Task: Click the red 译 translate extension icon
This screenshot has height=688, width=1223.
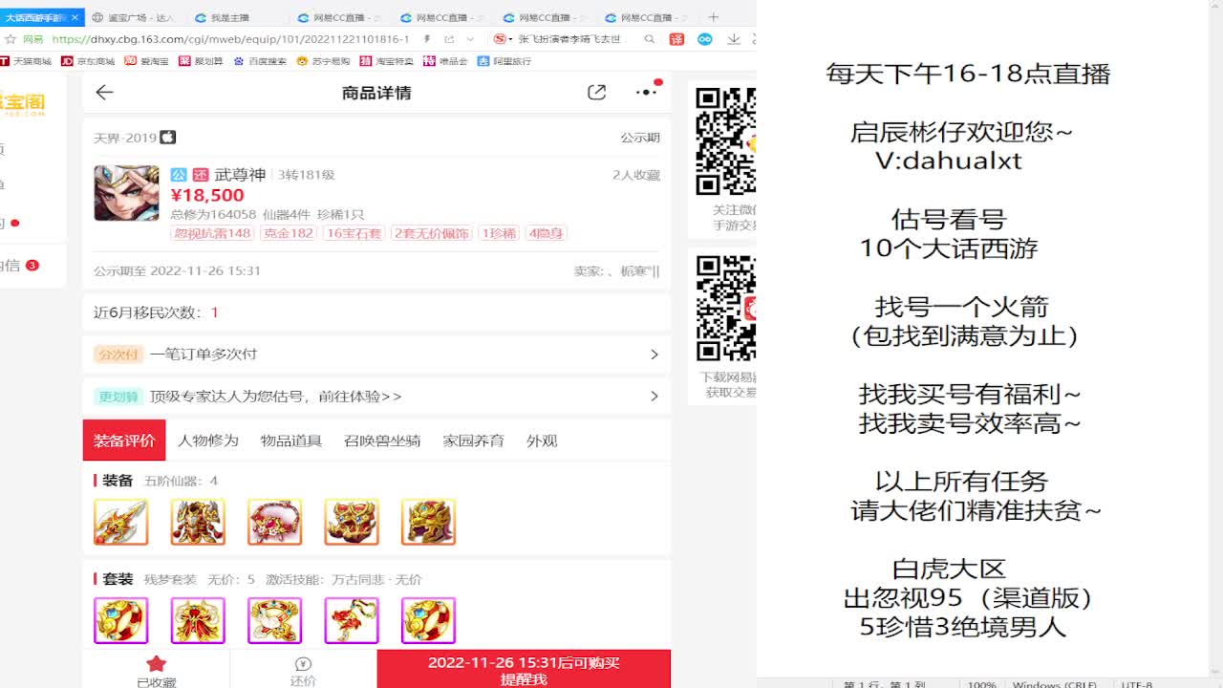Action: coord(676,39)
